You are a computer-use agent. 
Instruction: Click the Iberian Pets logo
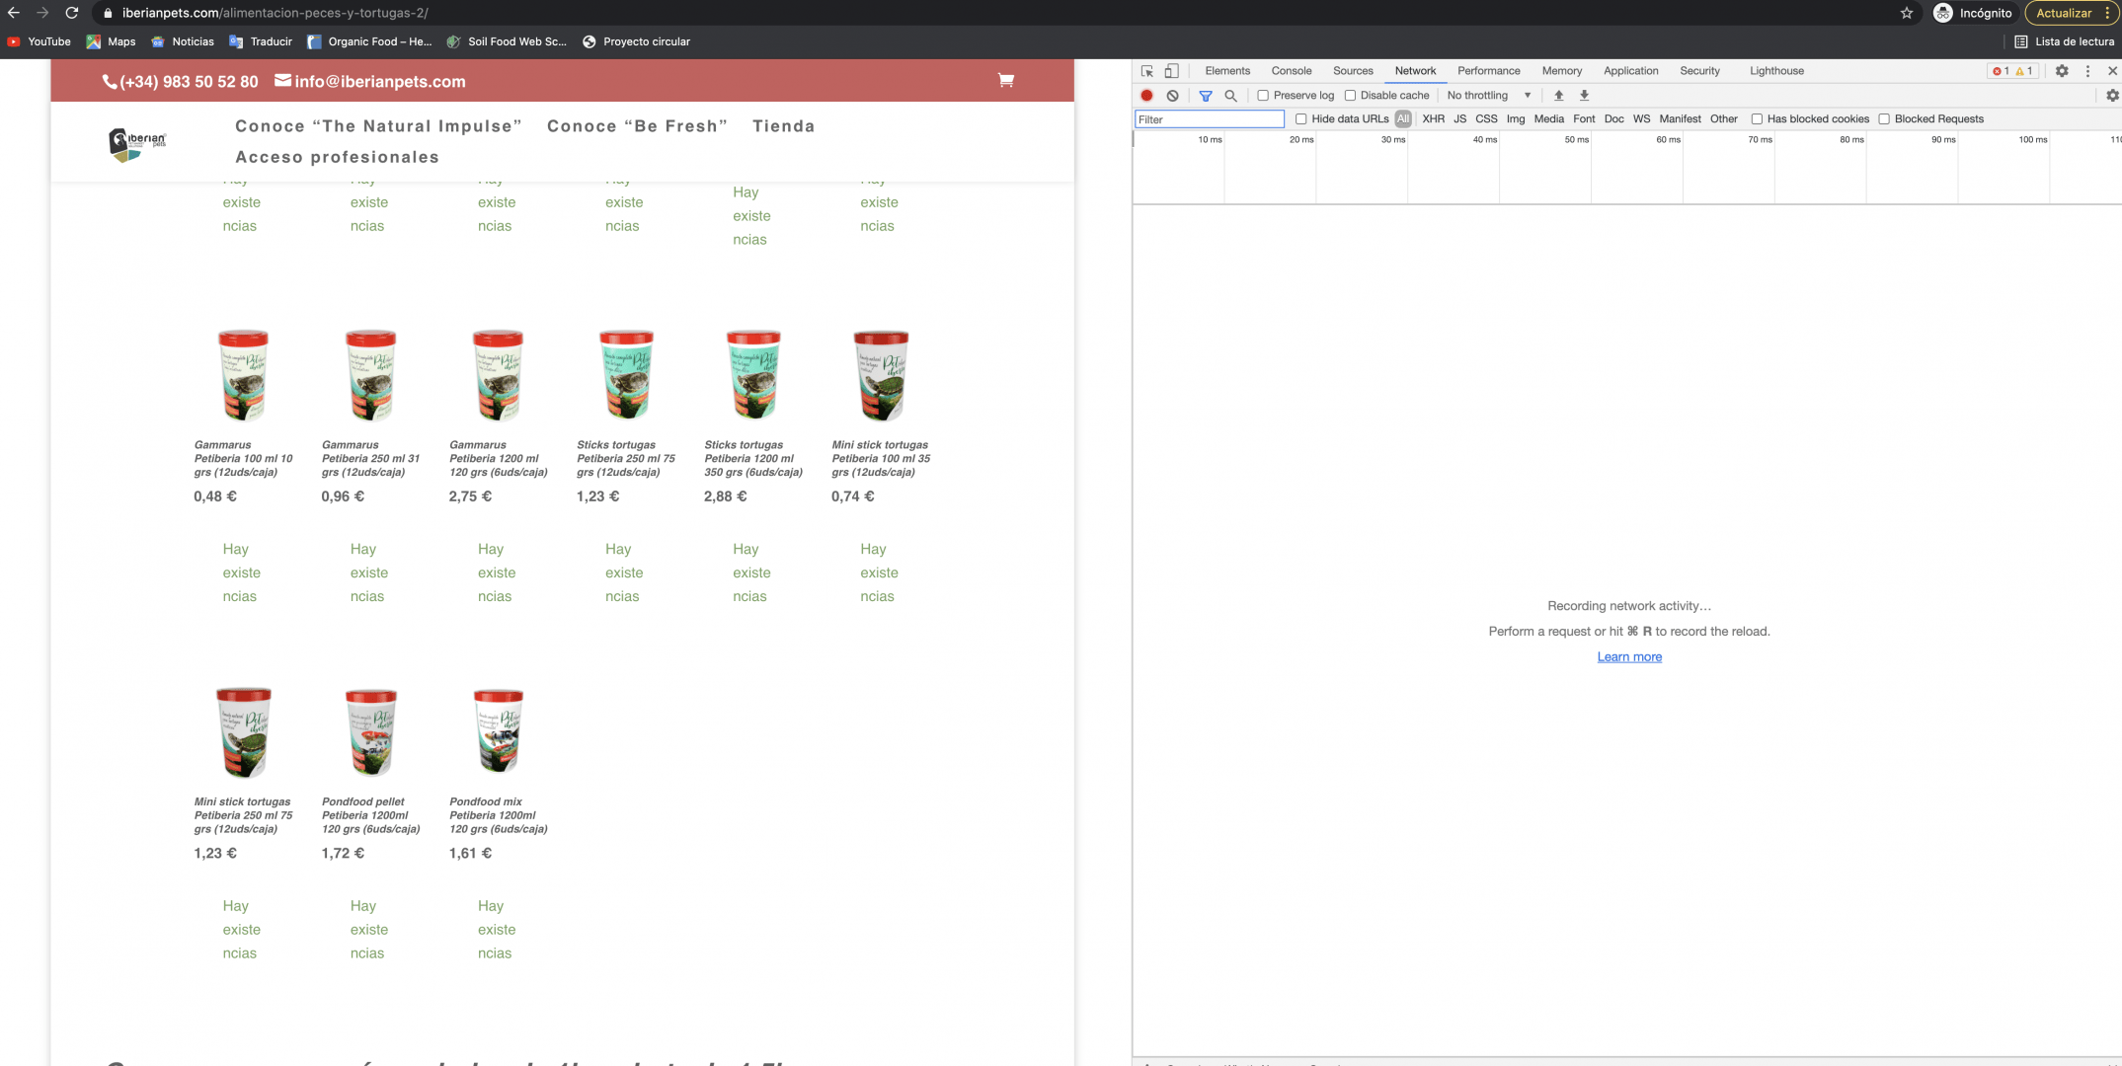click(x=137, y=144)
